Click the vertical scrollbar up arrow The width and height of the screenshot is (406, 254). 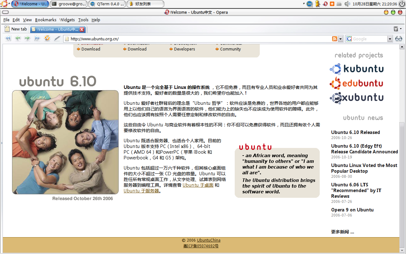402,47
